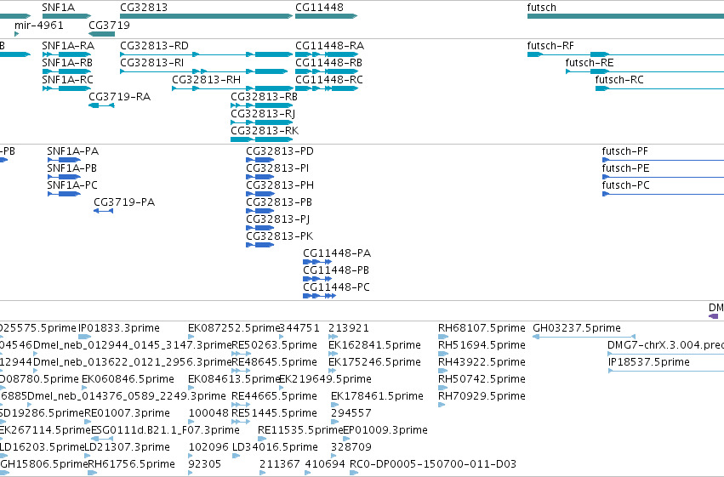Select protein CG32813-PH
This screenshot has width=724, height=477.
coord(260,194)
